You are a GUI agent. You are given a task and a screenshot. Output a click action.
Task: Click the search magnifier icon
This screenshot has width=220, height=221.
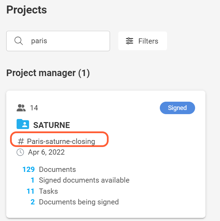pyautogui.click(x=19, y=41)
